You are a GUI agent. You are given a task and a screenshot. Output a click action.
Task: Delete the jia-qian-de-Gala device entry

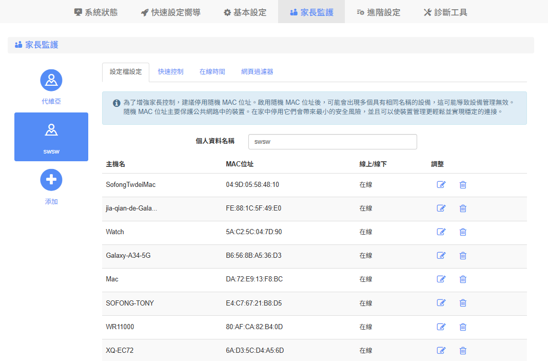tap(463, 208)
